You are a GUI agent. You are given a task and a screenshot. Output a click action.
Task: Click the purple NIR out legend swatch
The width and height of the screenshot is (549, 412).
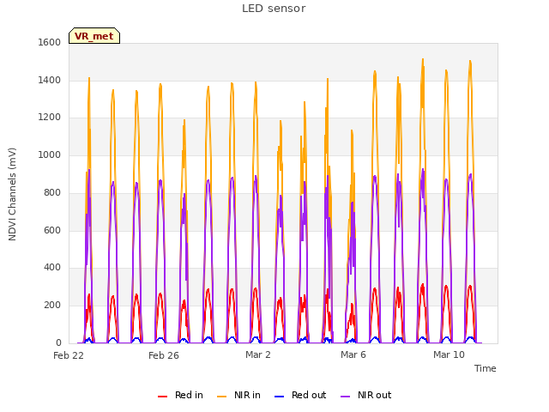click(x=345, y=397)
